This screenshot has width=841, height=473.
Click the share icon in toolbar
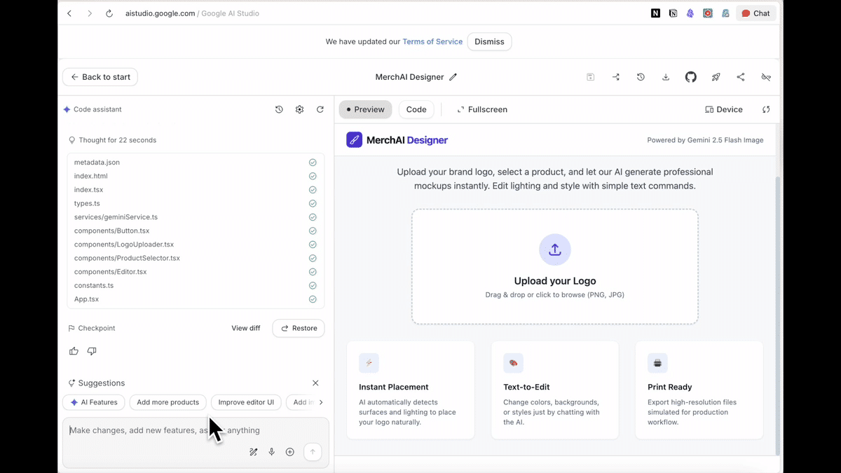[741, 77]
